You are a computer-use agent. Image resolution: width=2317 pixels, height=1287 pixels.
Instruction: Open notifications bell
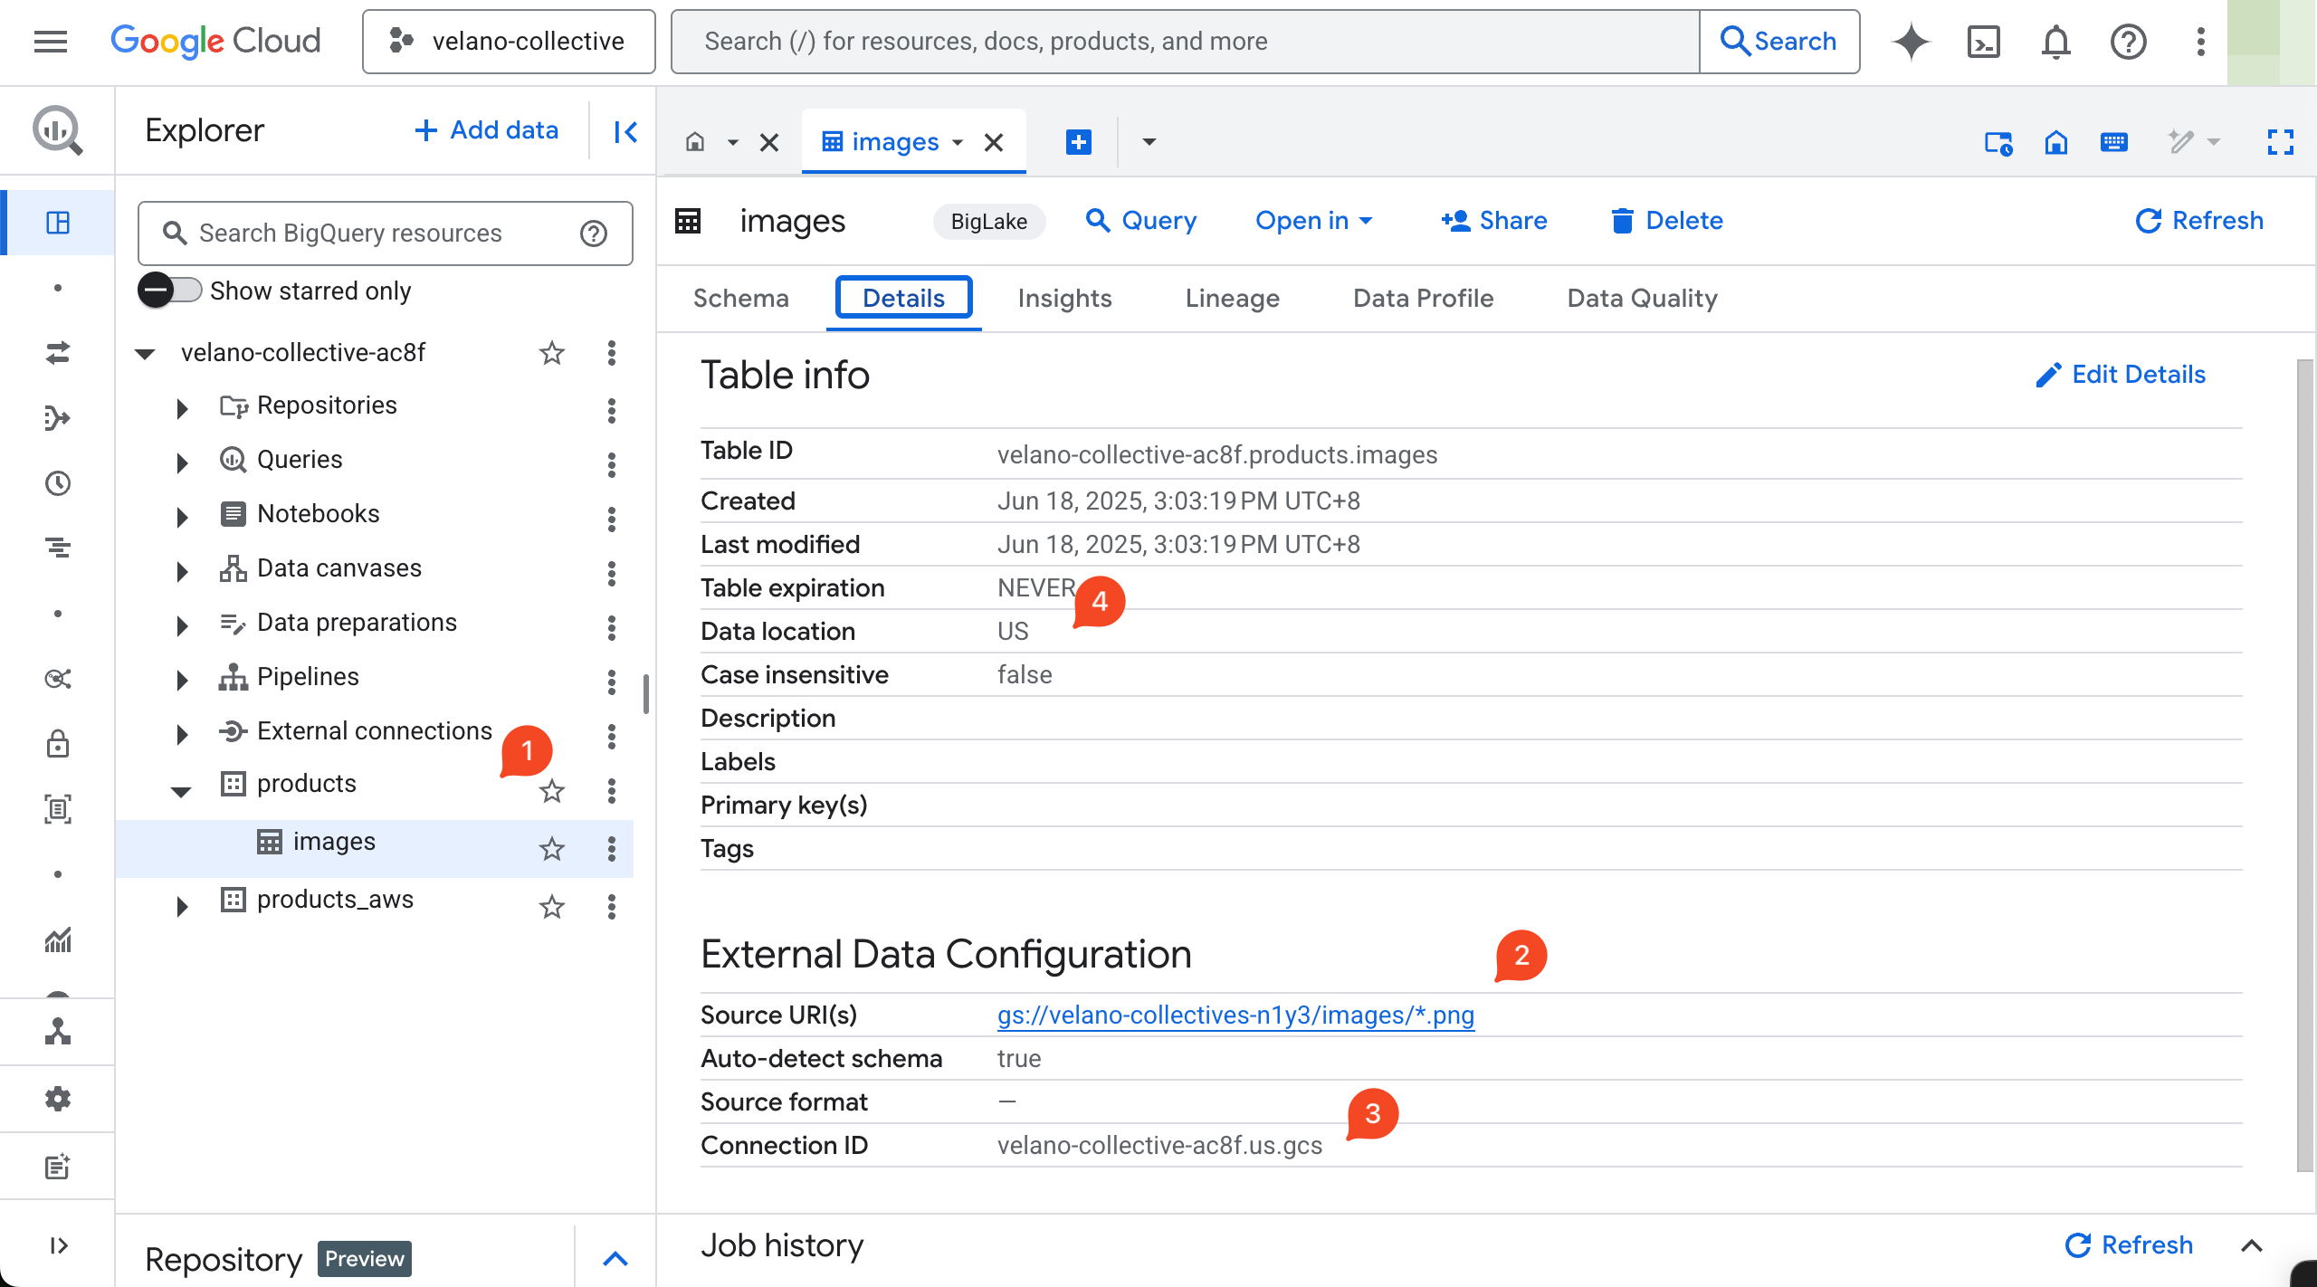tap(2055, 42)
